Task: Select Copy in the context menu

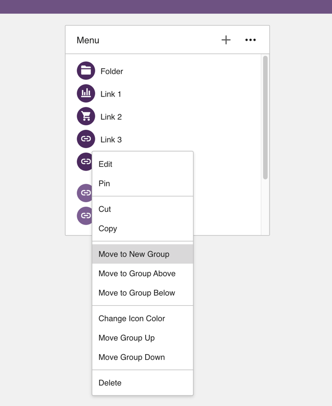Action: [x=108, y=228]
